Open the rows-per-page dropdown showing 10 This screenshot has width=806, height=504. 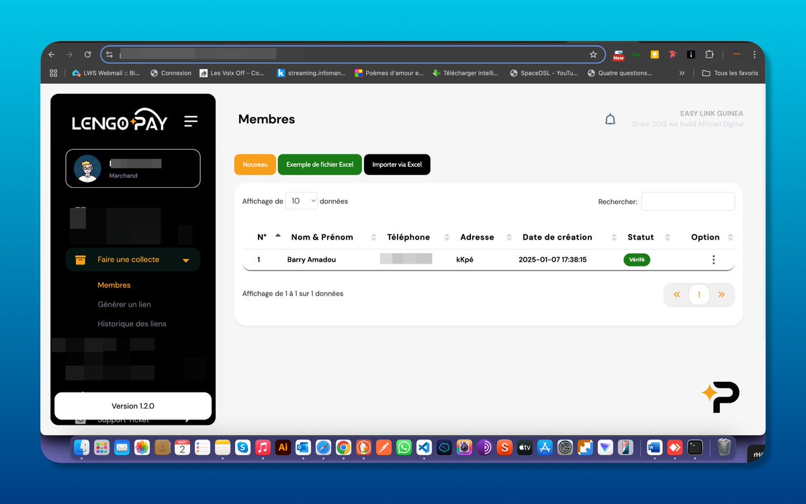(302, 201)
